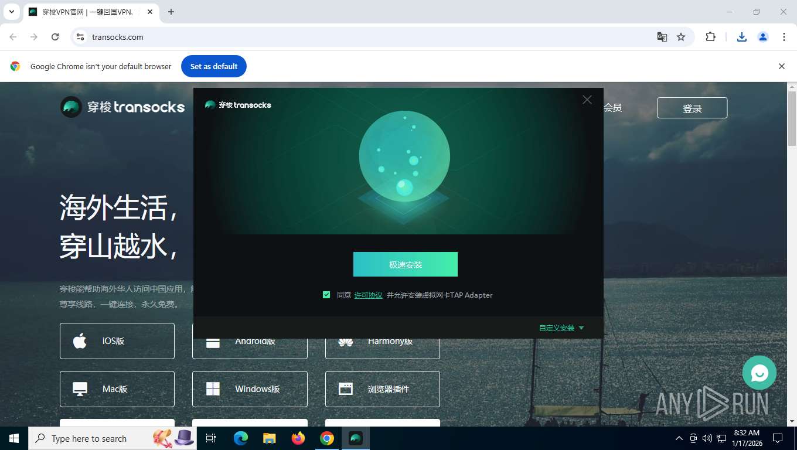Click the Apple icon on iOS版
Viewport: 797px width, 450px height.
click(80, 340)
